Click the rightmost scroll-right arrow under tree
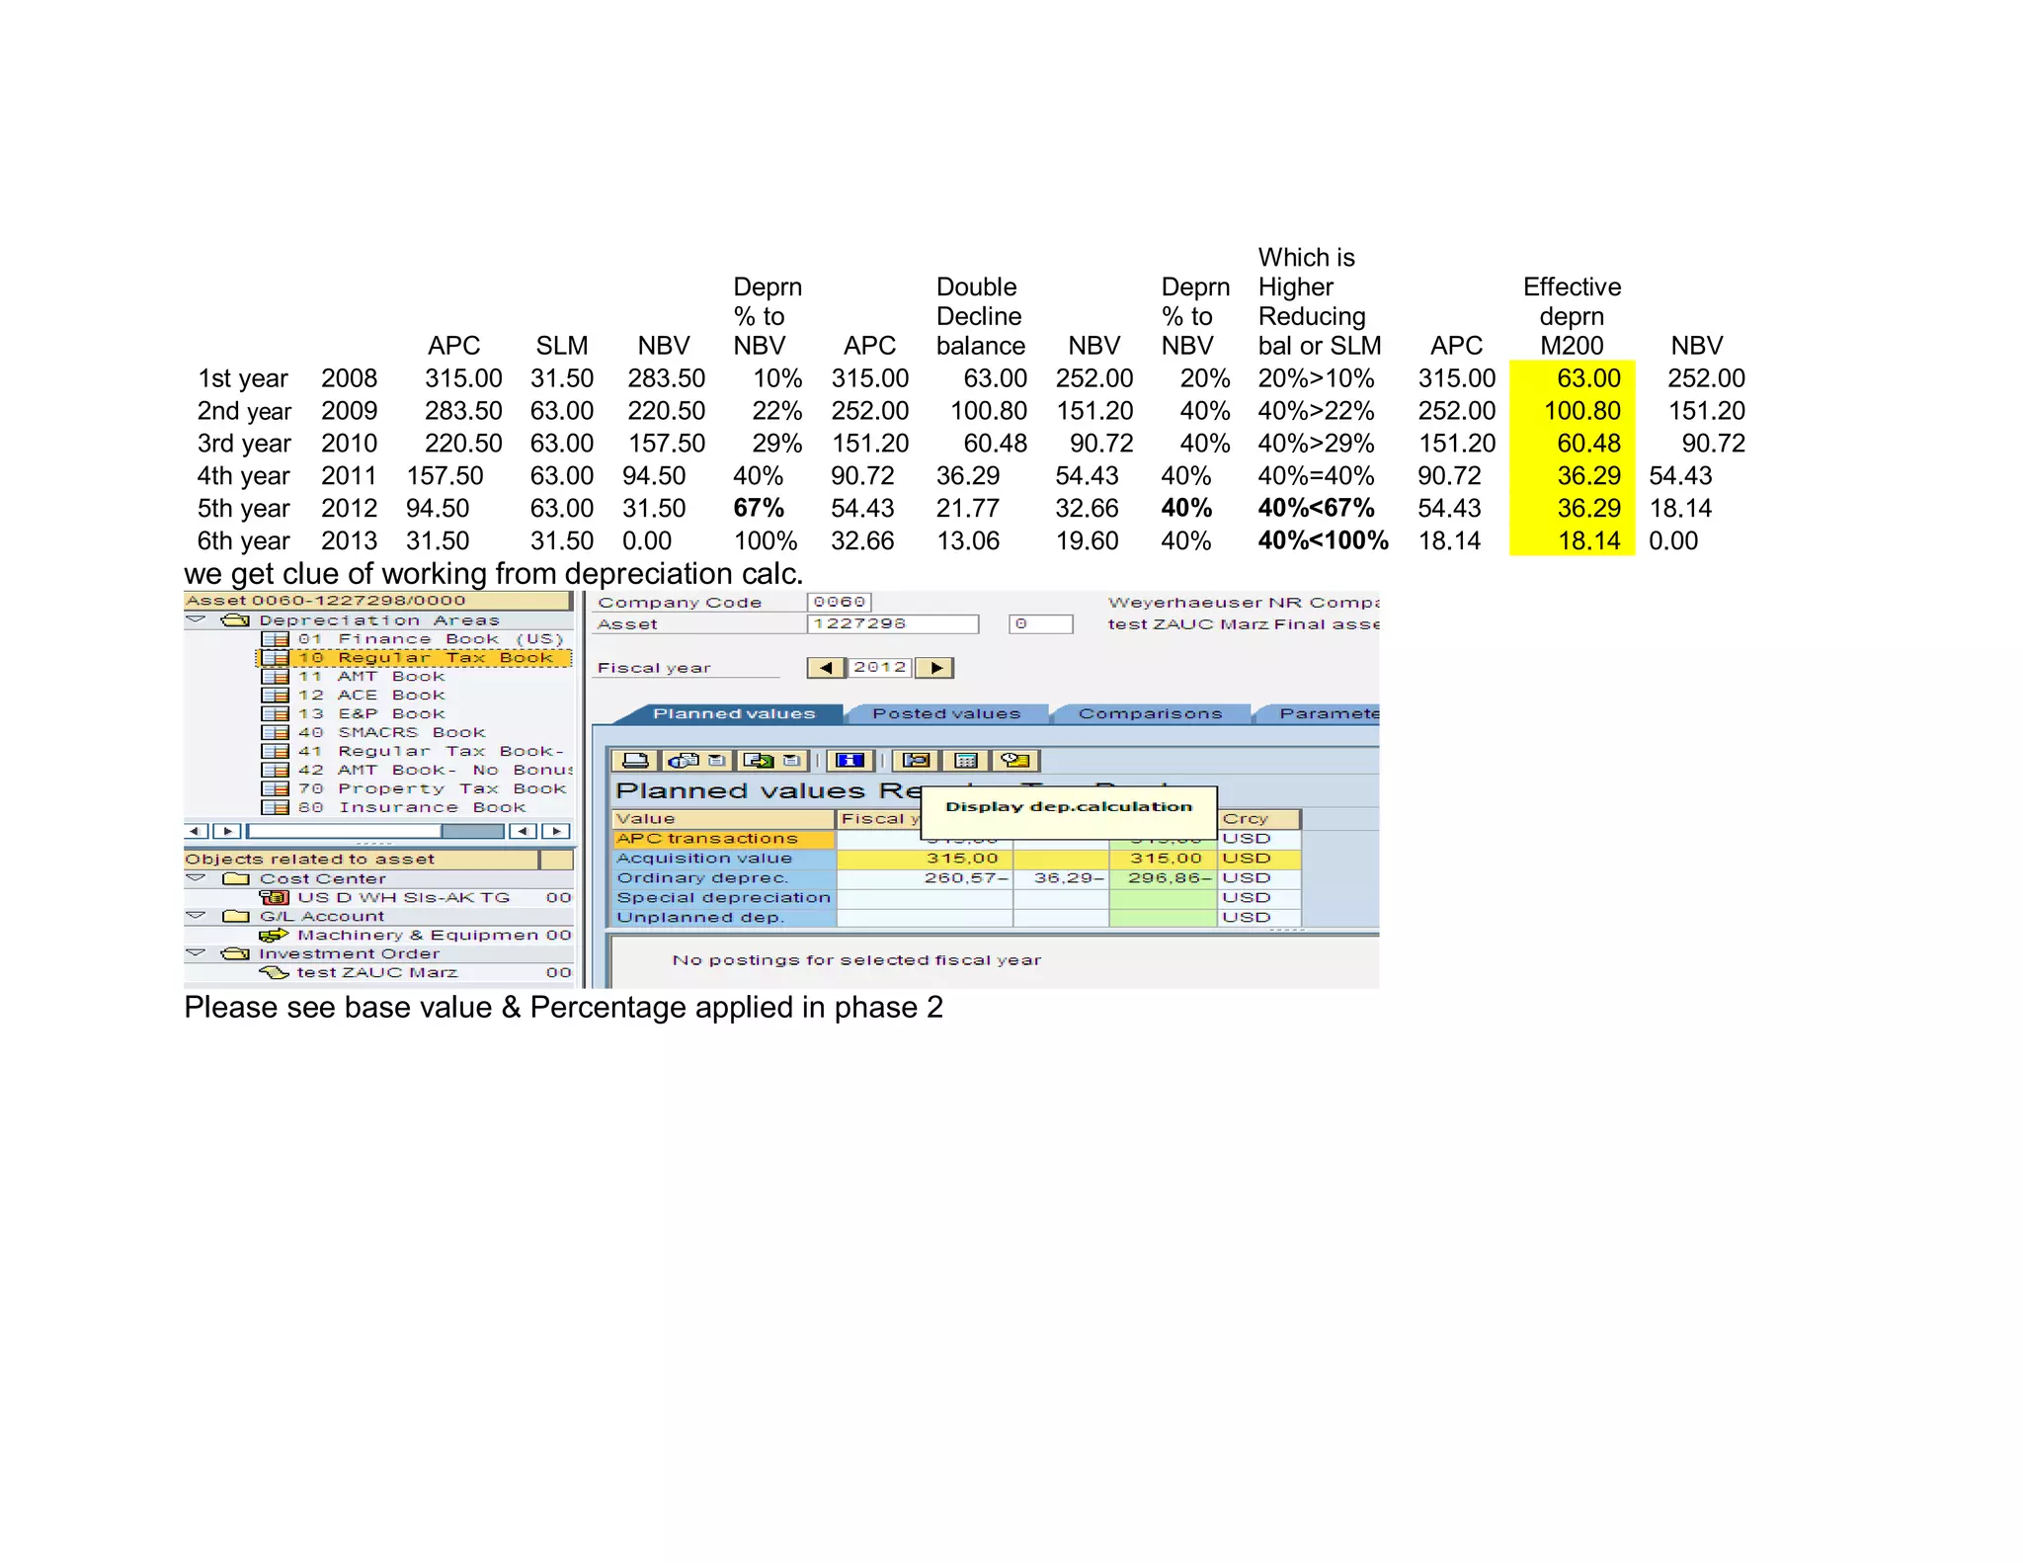The width and height of the screenshot is (2023, 1563). (x=557, y=832)
